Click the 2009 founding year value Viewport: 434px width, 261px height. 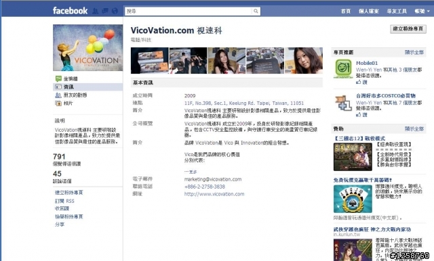tap(190, 96)
